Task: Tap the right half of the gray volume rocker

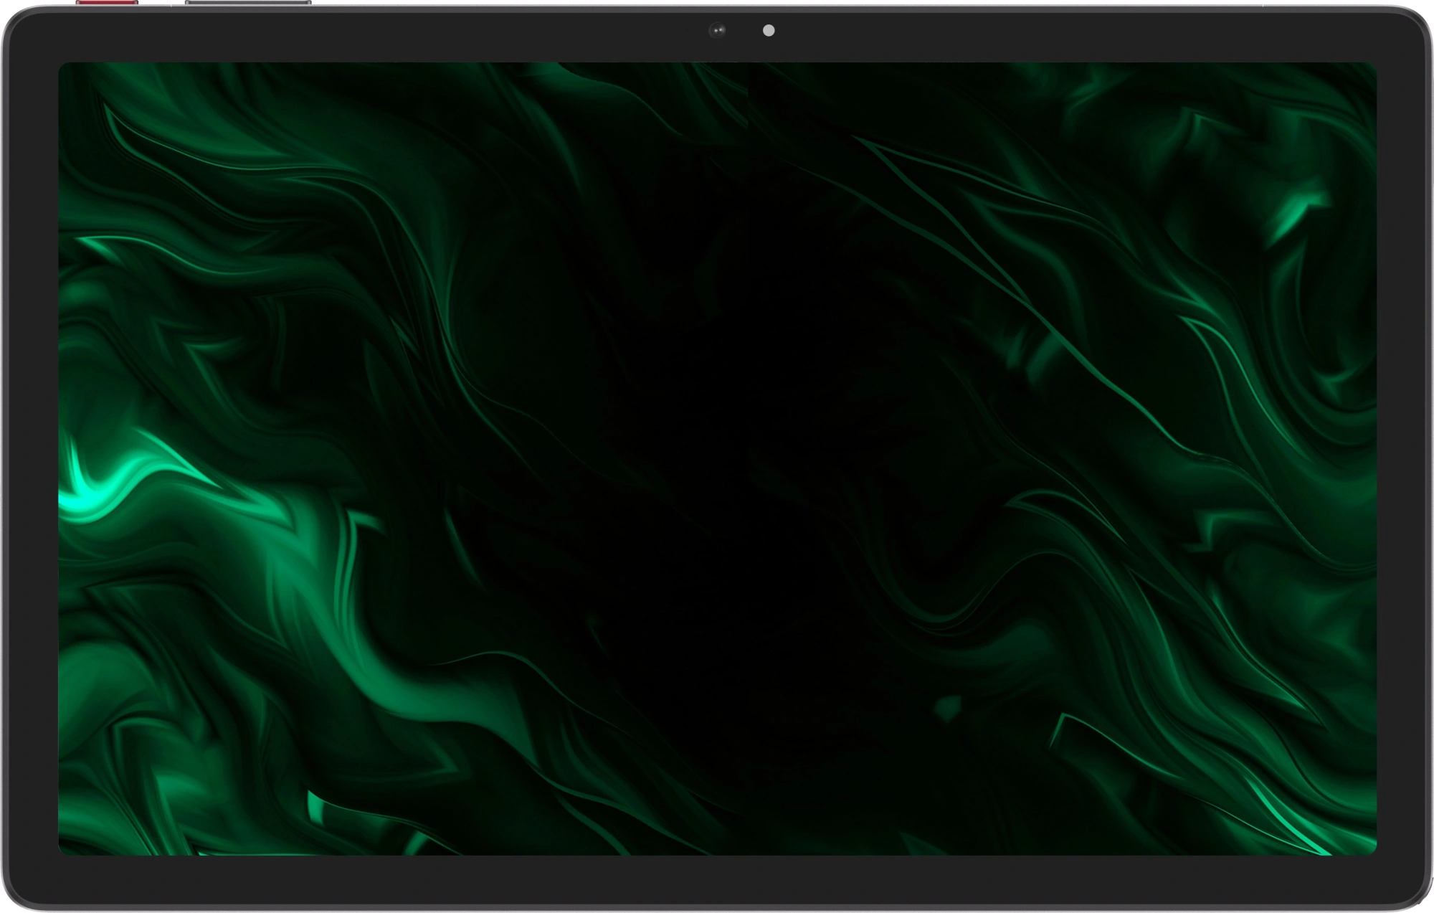Action: 280,3
